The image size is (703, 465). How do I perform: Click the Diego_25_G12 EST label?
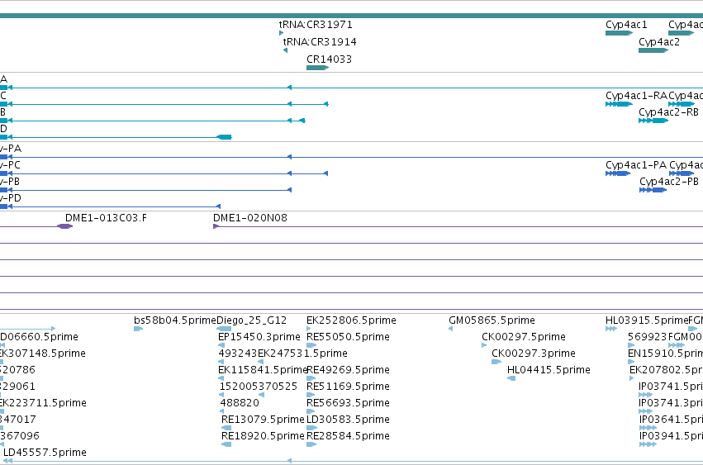(x=251, y=320)
